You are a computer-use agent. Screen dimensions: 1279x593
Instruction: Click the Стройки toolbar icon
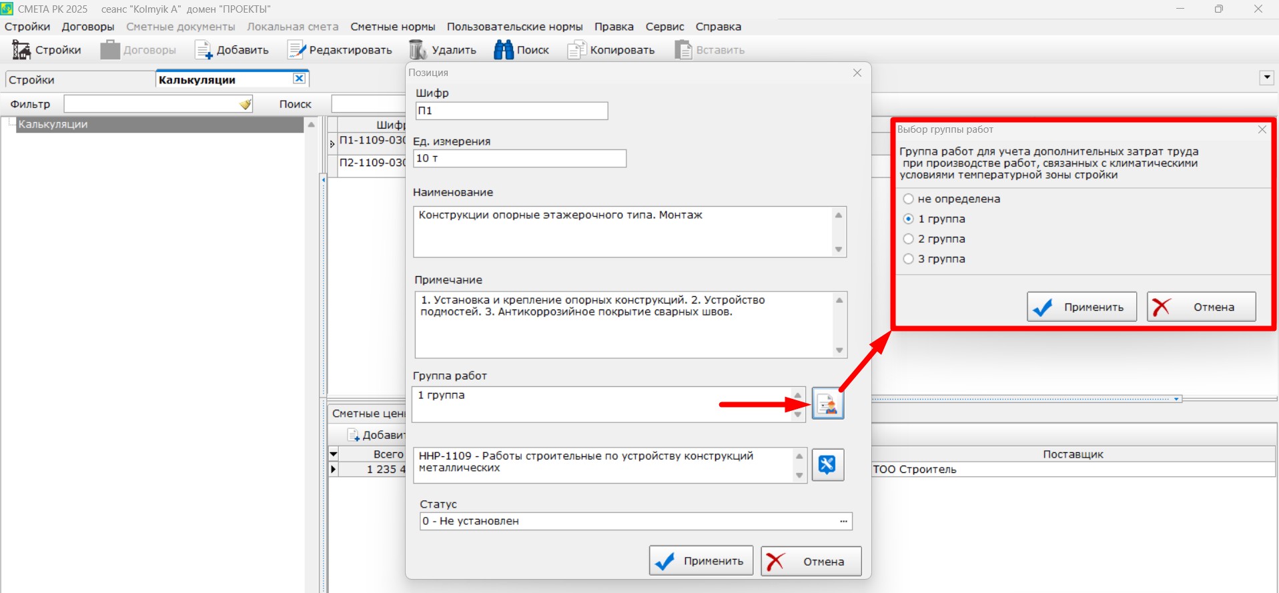(x=22, y=50)
